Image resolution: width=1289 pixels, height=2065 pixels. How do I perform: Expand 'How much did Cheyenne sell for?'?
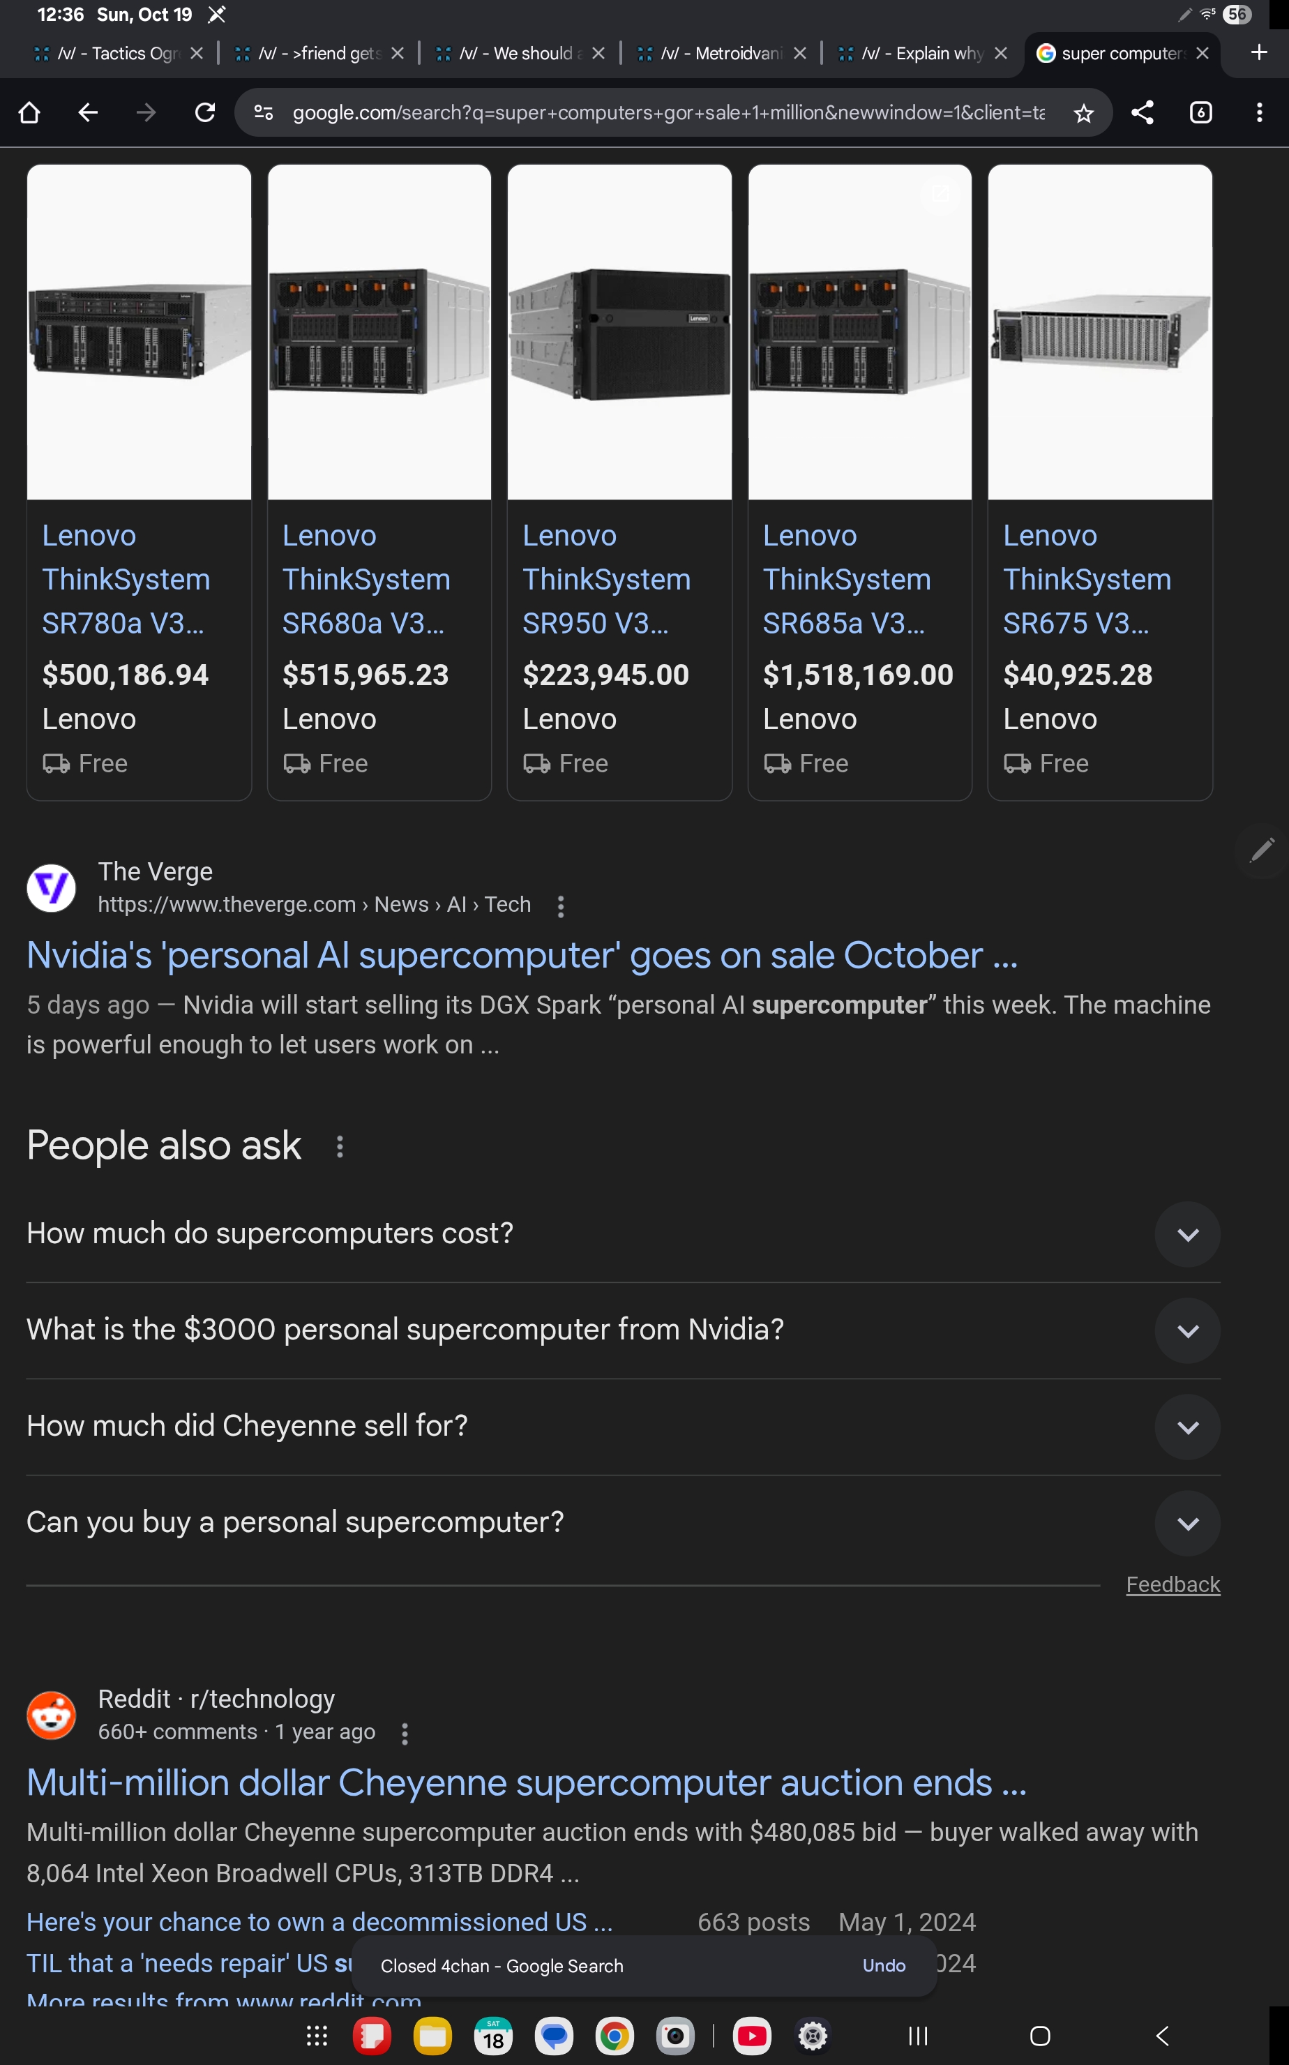623,1427
